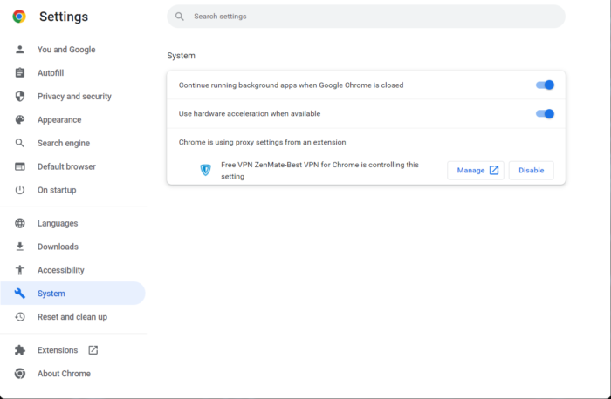Click the Search settings input field

[x=367, y=17]
